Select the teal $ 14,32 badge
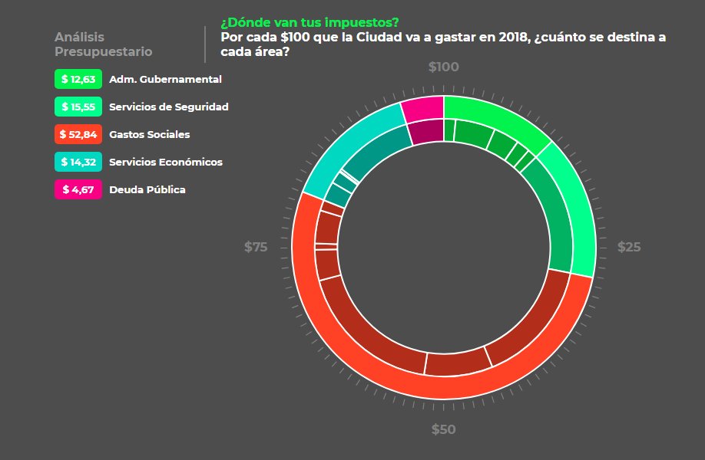This screenshot has width=705, height=460. click(x=78, y=162)
